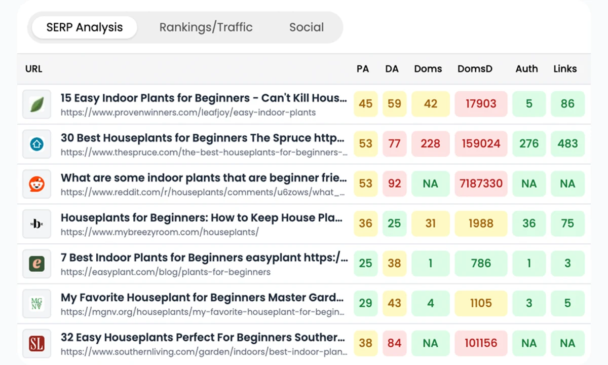The height and width of the screenshot is (365, 608).
Task: Select the Social tab
Action: [x=307, y=27]
